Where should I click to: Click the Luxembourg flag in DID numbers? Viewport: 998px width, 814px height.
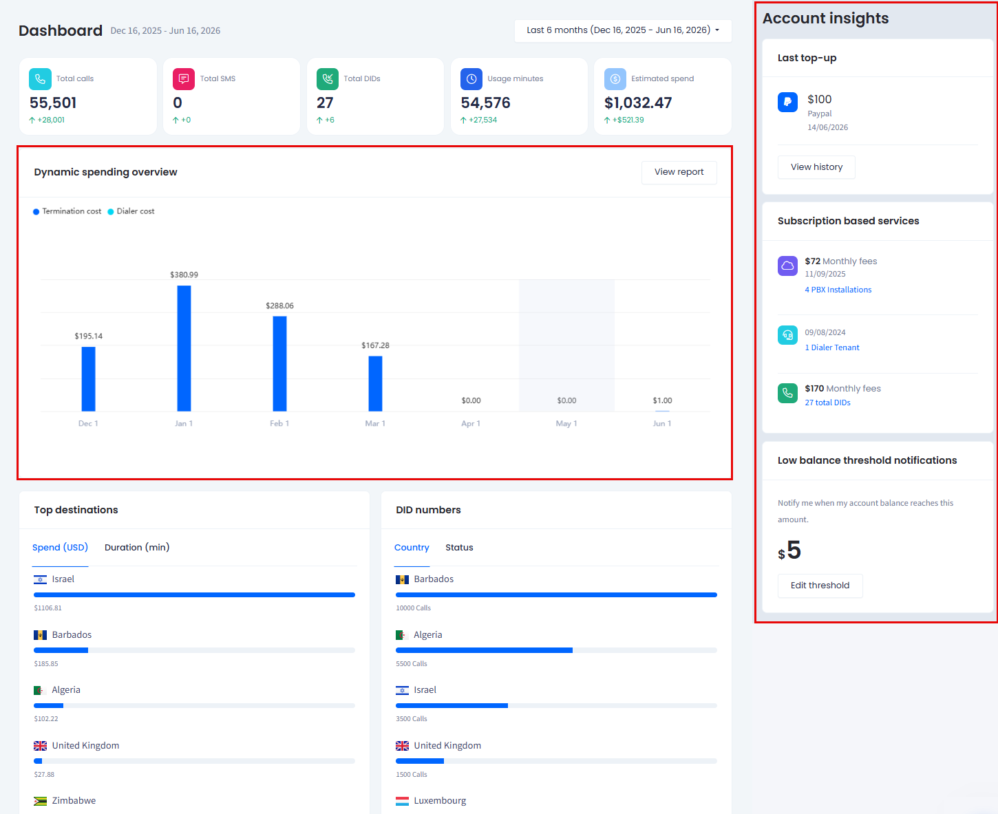(x=403, y=801)
